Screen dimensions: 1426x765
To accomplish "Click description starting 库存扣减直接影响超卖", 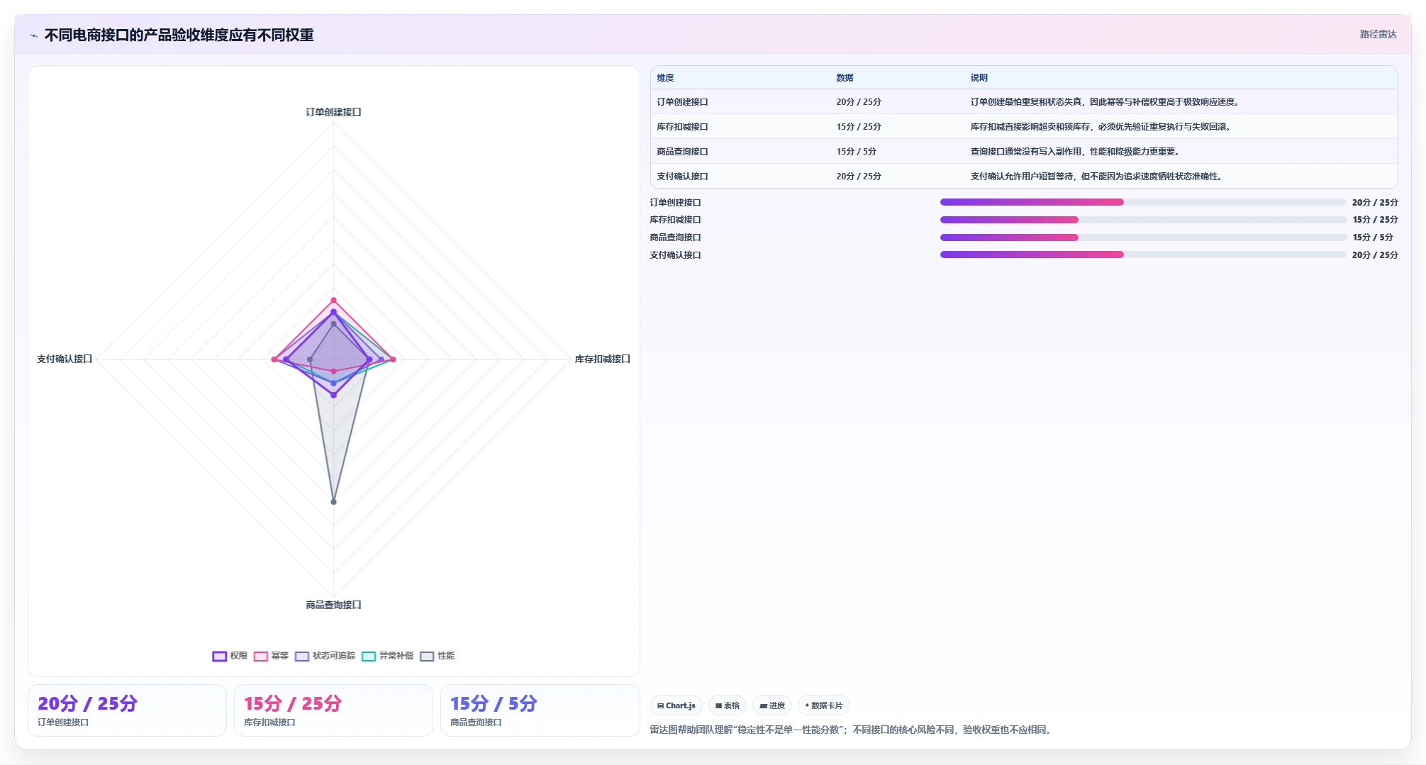I will (x=1101, y=127).
